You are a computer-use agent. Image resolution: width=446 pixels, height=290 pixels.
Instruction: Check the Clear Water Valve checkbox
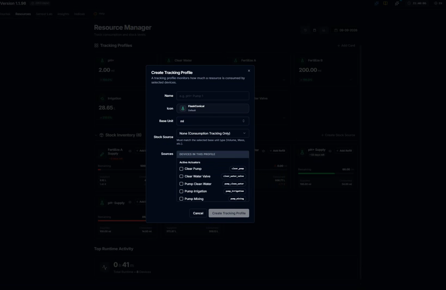(x=181, y=176)
